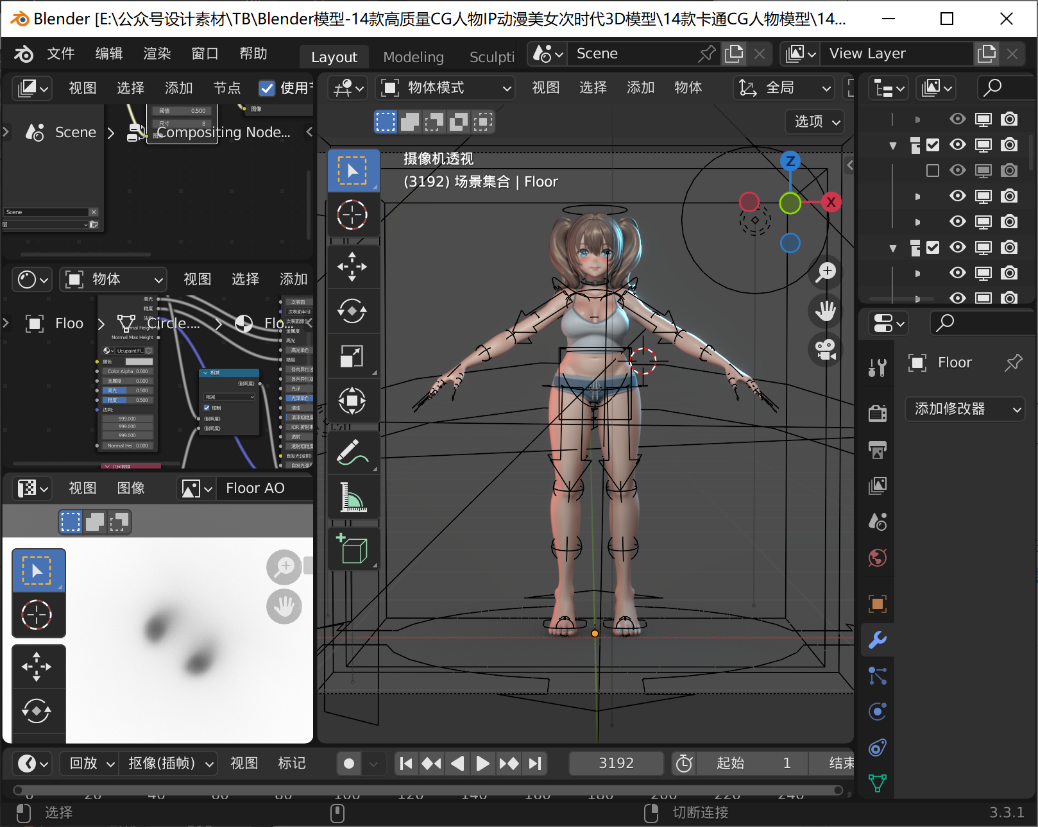Activate the Scale tool in 3D viewport
The image size is (1038, 827).
[352, 356]
